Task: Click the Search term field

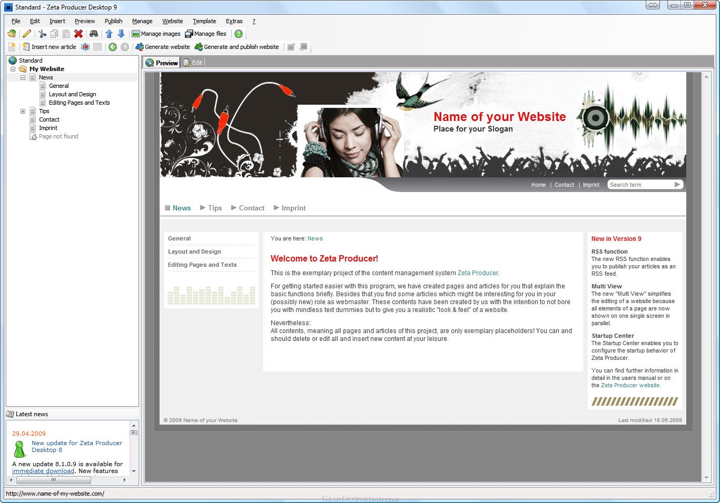Action: 641,185
